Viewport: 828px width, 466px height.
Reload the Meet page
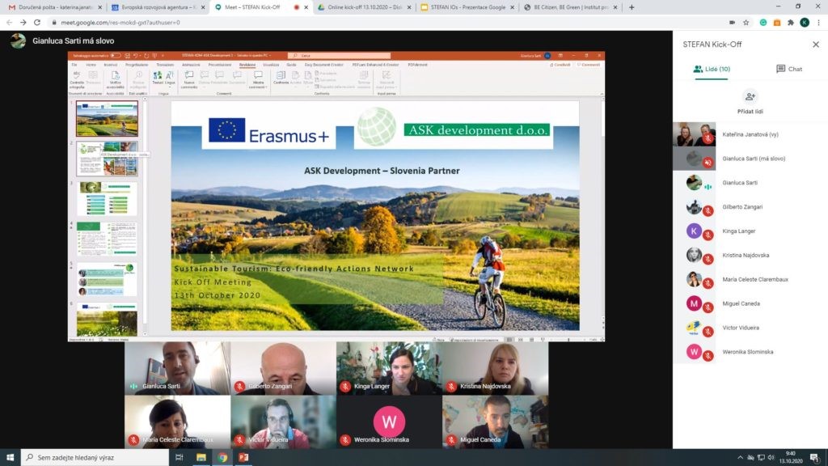[38, 22]
